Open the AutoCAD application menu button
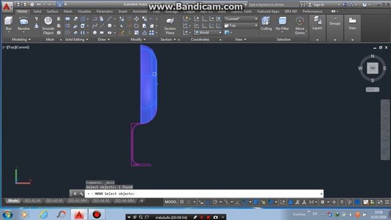The width and height of the screenshot is (391, 220). point(7,7)
